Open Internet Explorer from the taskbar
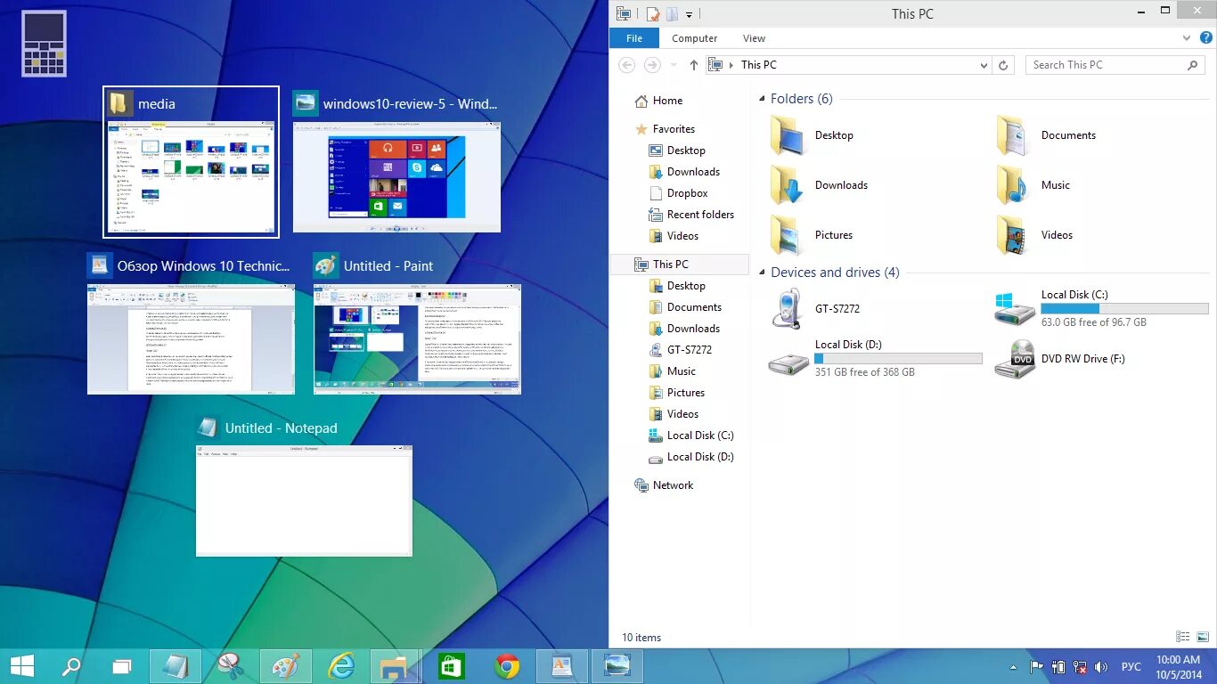 (x=341, y=666)
